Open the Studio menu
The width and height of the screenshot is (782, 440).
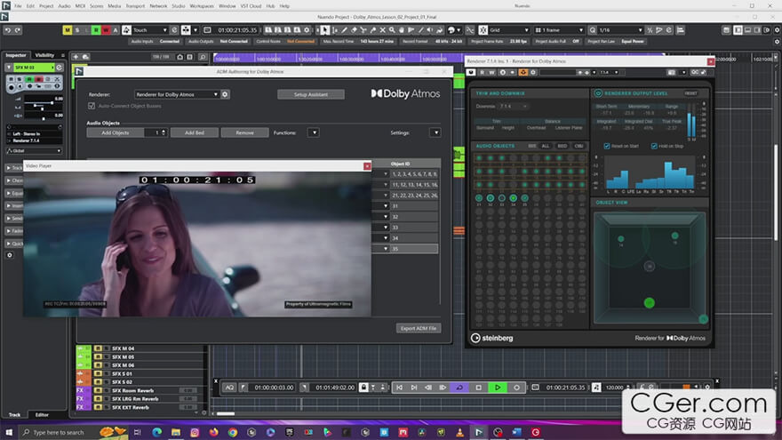[178, 6]
